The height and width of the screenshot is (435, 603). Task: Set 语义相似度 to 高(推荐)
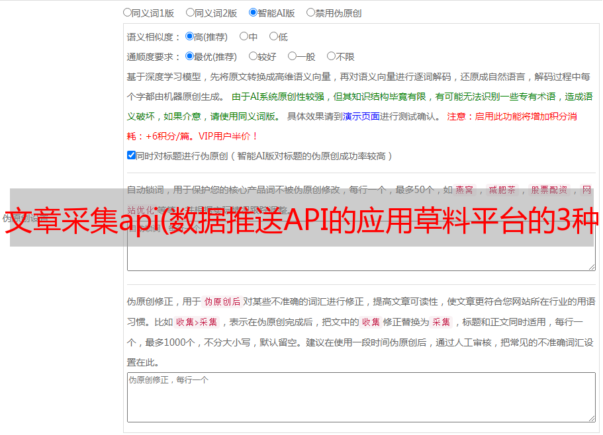pos(189,36)
